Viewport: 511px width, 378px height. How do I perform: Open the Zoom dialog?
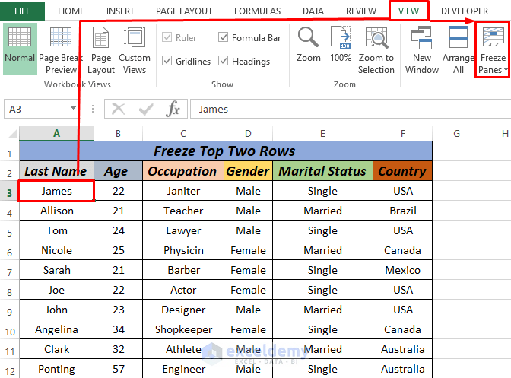pyautogui.click(x=308, y=44)
